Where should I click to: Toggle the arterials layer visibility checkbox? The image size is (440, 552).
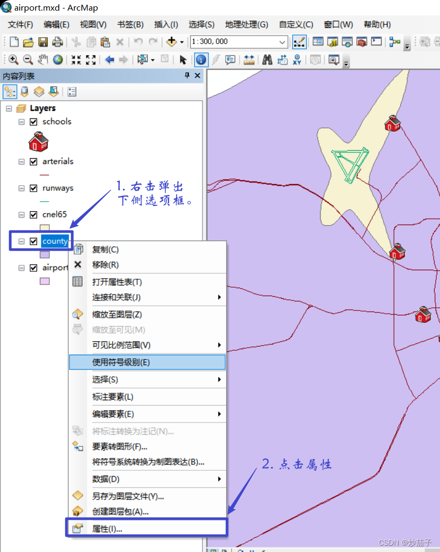click(x=33, y=161)
